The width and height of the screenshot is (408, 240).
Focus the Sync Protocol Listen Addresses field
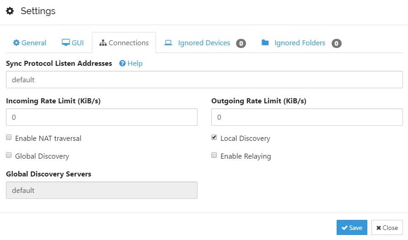point(204,80)
